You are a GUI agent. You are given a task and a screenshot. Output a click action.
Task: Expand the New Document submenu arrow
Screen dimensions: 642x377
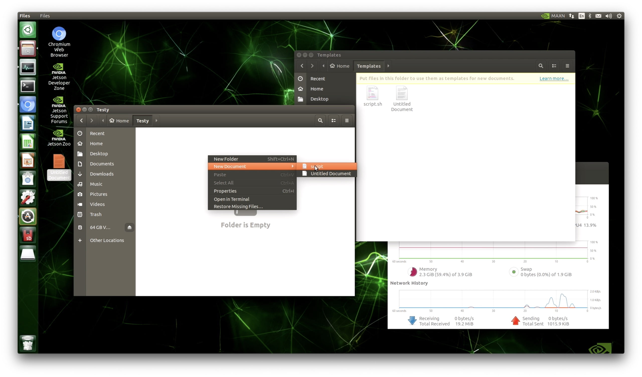coord(293,166)
